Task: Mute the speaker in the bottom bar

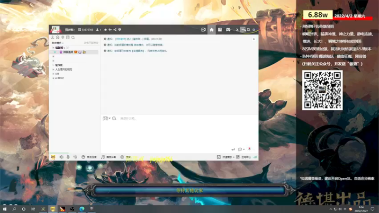Action: pos(62,157)
